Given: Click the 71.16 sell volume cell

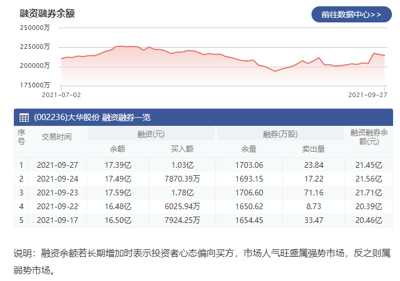Looking at the screenshot, I should coord(314,193).
